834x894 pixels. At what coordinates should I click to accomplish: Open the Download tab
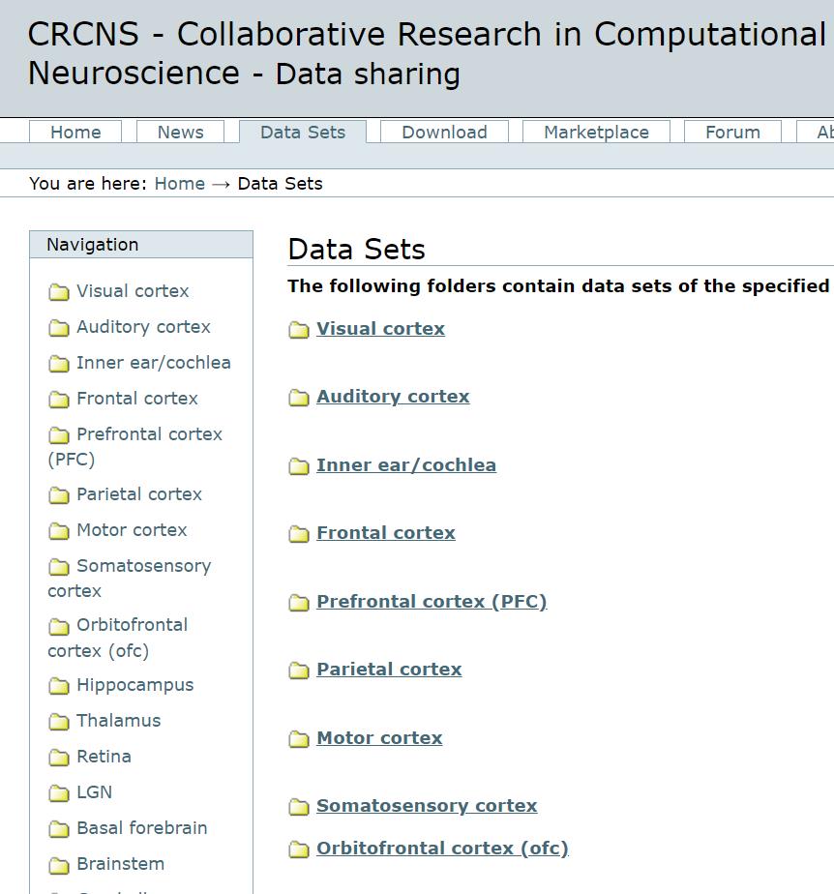point(444,133)
